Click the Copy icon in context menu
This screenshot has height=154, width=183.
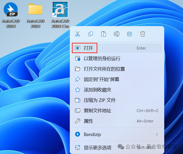coord(91,34)
